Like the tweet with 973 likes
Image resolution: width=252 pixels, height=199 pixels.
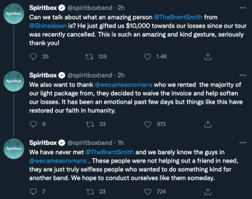[x=148, y=124]
